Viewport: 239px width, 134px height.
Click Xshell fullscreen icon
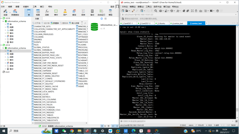(x=192, y=11)
